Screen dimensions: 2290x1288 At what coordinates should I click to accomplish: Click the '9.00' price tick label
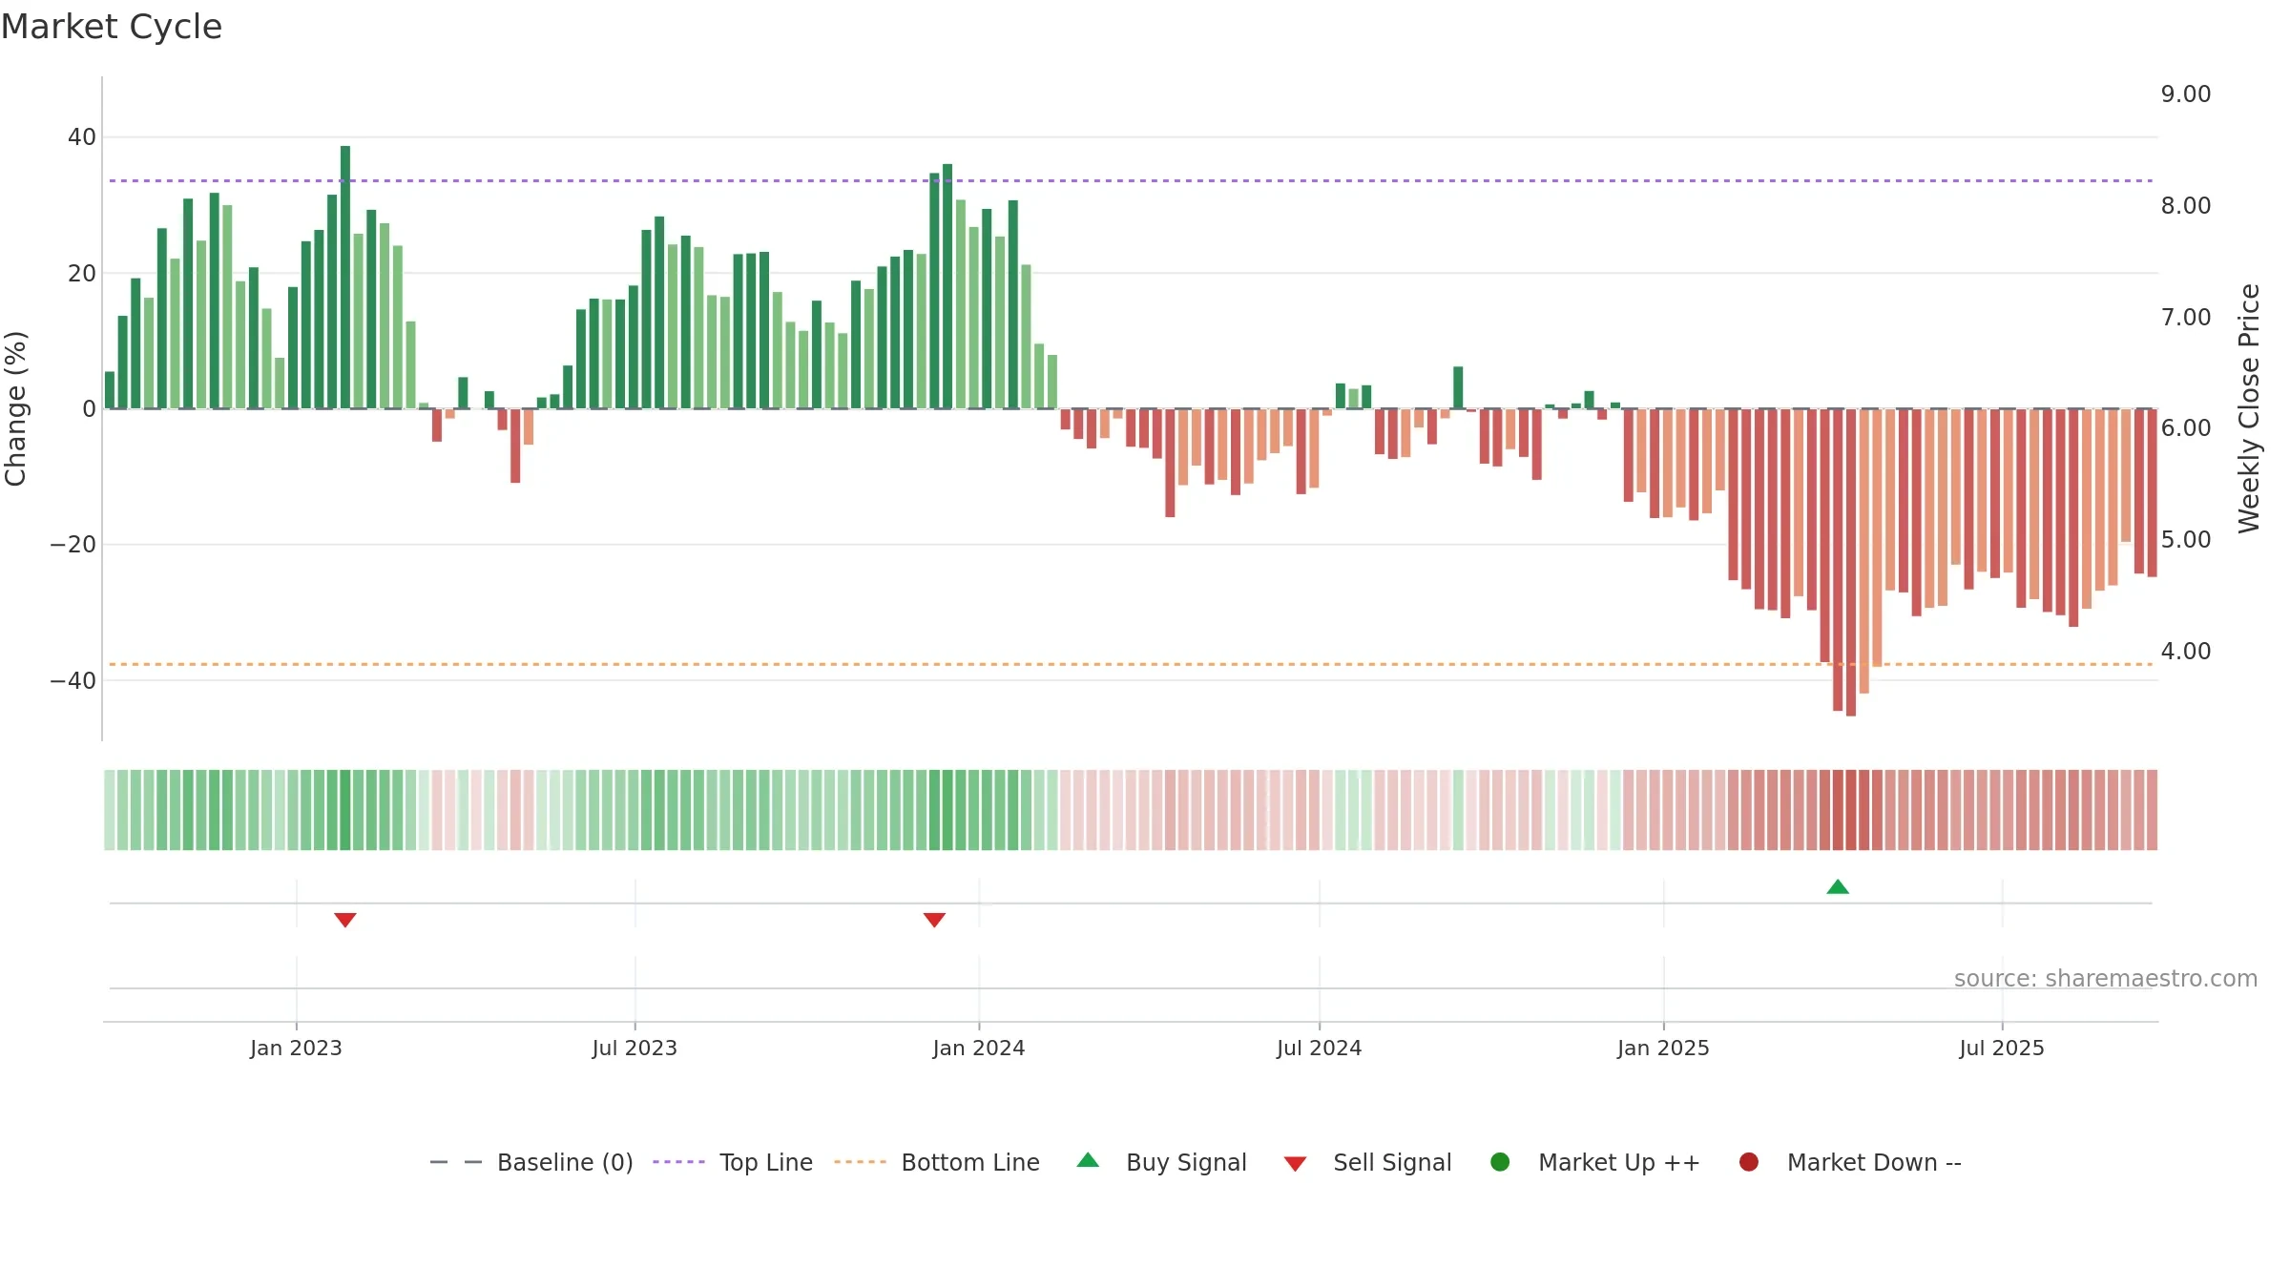pyautogui.click(x=2186, y=94)
